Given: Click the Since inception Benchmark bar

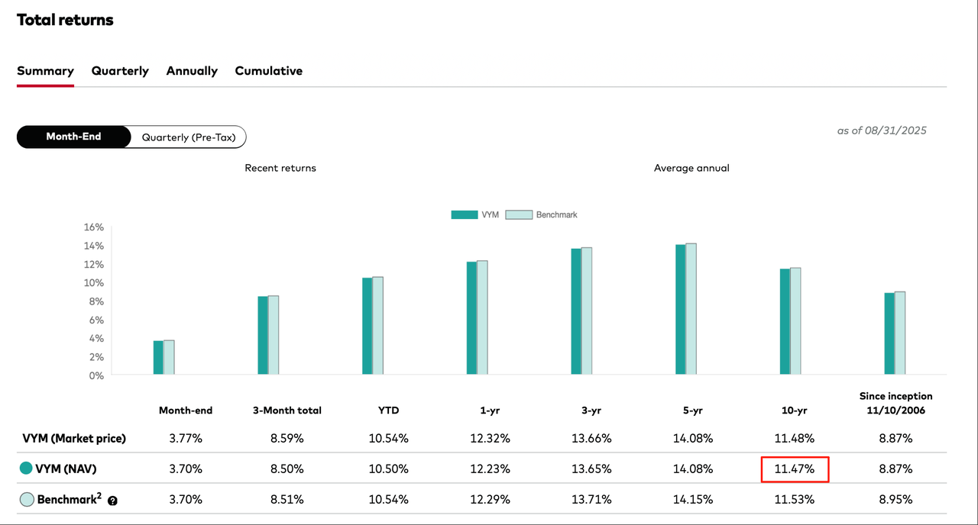Looking at the screenshot, I should [900, 333].
